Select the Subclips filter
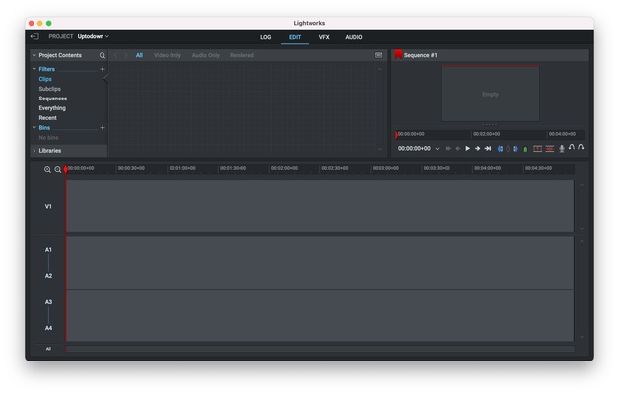The width and height of the screenshot is (619, 394). [x=49, y=89]
